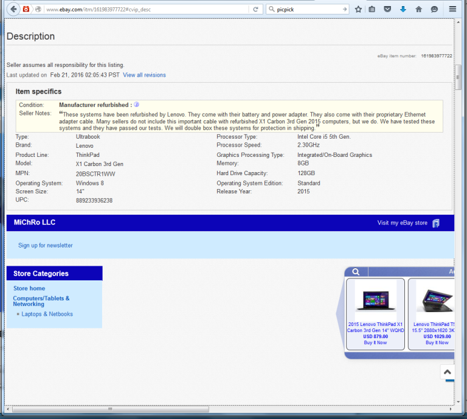Click the vertical scrollbar down arrow
467x419 pixels.
[458, 402]
